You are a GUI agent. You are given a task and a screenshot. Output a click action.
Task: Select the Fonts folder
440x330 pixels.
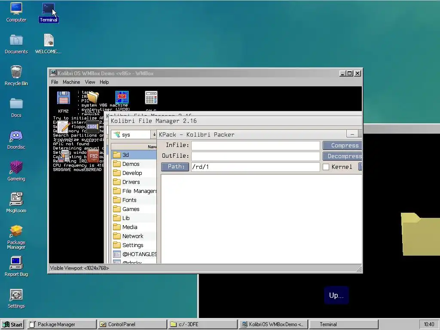tap(134, 200)
